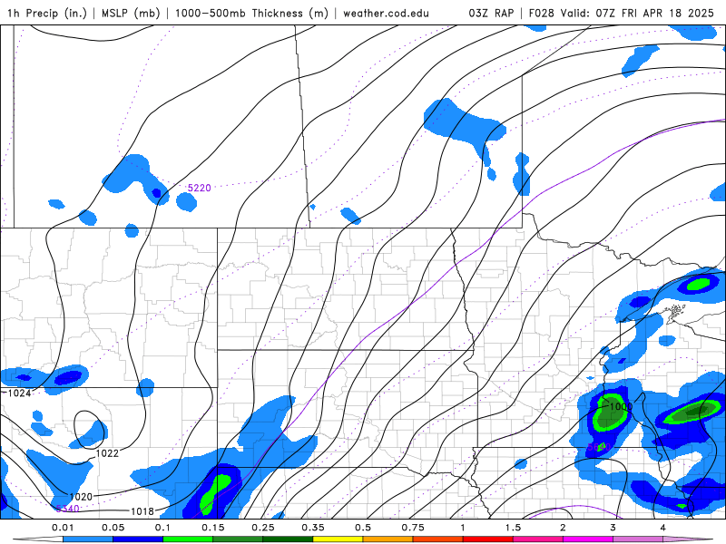726x544 pixels.
Task: Select the light blue 0.01–0.05 color swatch
Action: pos(88,539)
